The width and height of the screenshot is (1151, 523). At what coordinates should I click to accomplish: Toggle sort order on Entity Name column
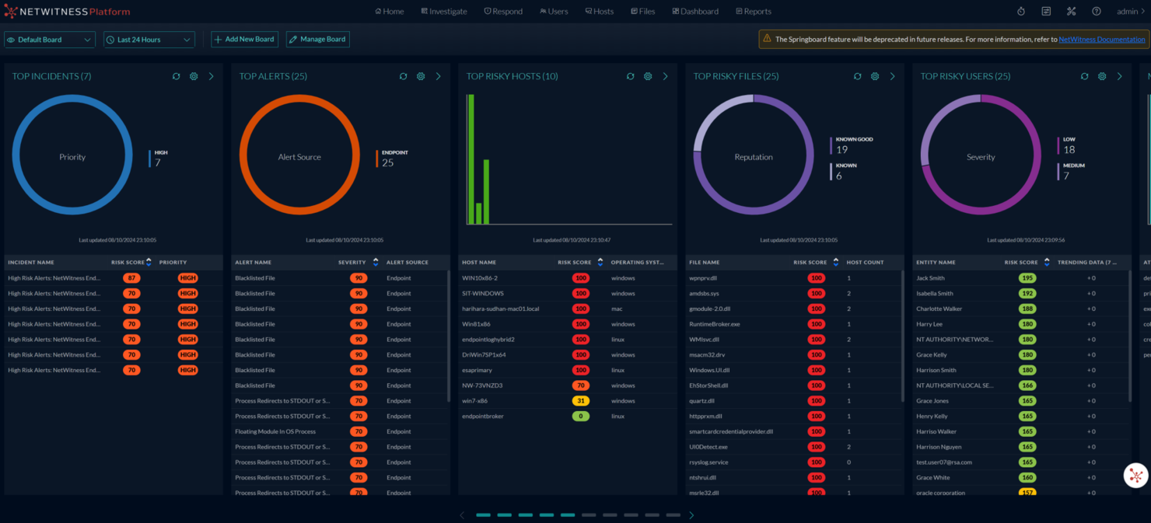click(x=937, y=262)
